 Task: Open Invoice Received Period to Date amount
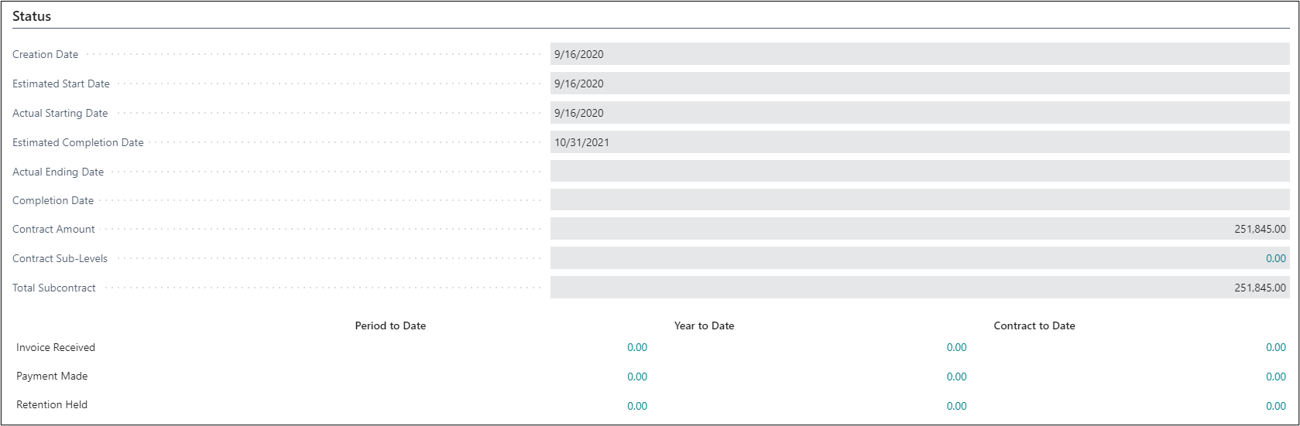point(636,348)
